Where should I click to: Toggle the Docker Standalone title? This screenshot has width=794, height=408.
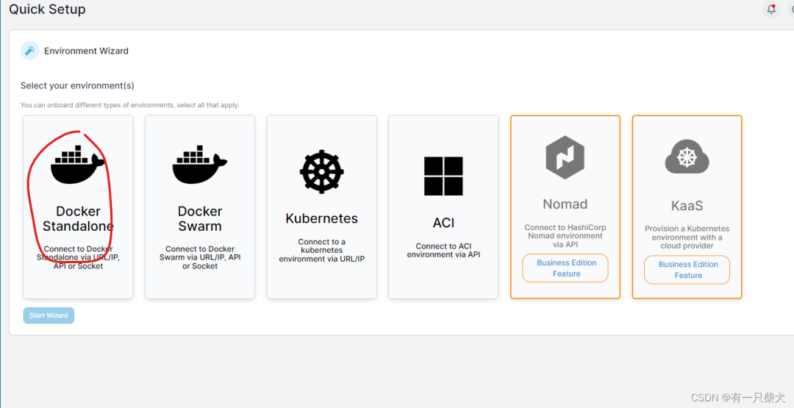78,219
